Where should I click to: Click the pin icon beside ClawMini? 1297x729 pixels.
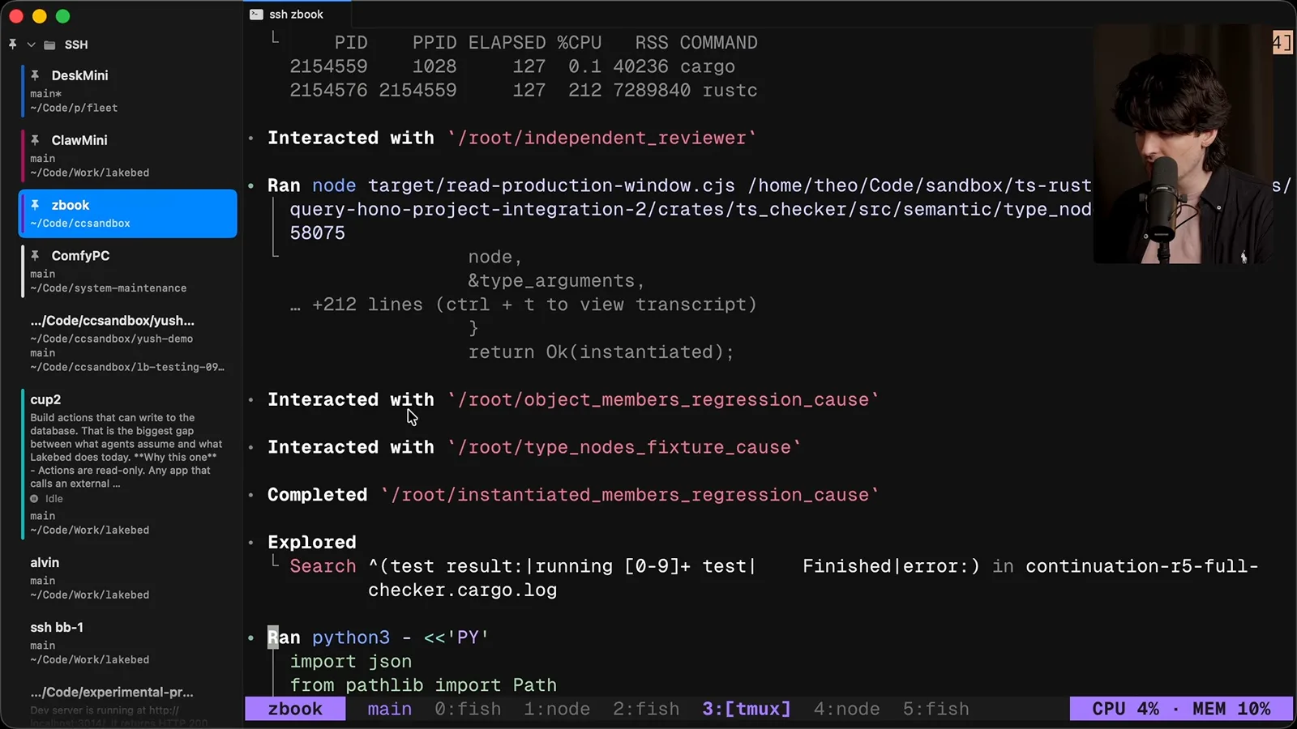35,140
